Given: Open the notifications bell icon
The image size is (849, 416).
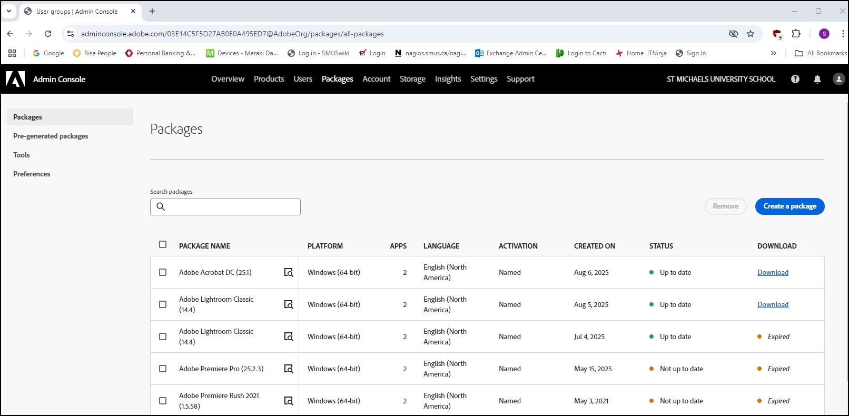Looking at the screenshot, I should pyautogui.click(x=817, y=79).
